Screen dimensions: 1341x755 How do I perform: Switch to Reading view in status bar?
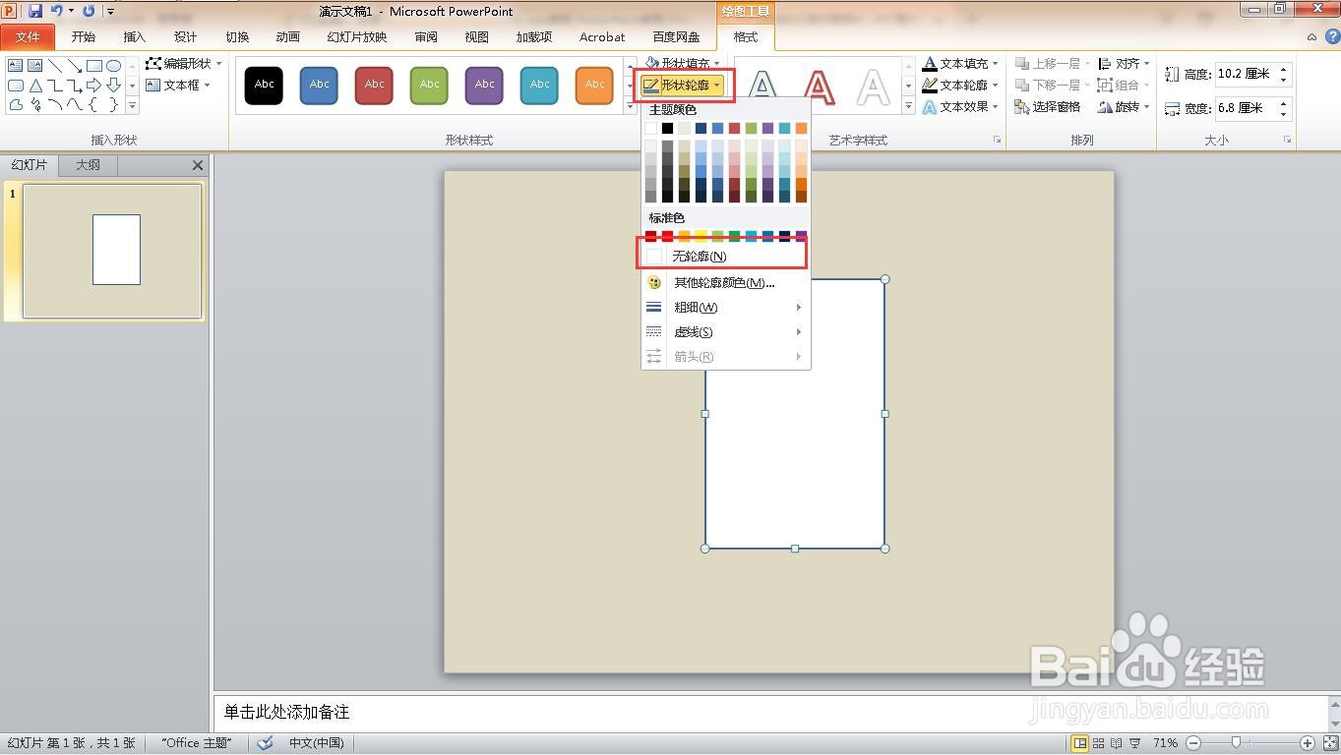tap(1117, 743)
